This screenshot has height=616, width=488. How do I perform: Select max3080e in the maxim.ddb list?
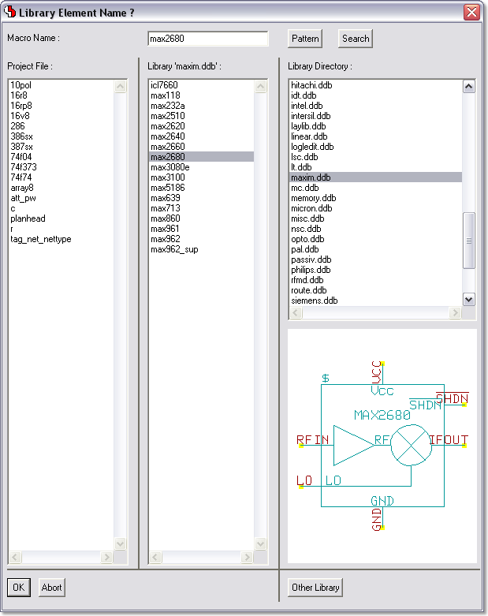pos(169,167)
